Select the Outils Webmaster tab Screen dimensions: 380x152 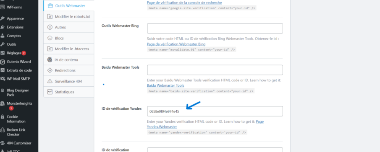click(x=68, y=5)
